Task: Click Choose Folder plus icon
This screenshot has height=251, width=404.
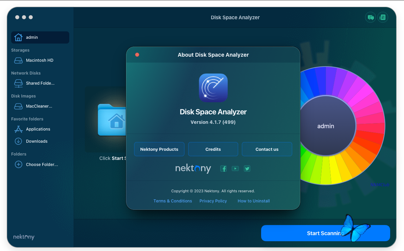Action: 18,165
